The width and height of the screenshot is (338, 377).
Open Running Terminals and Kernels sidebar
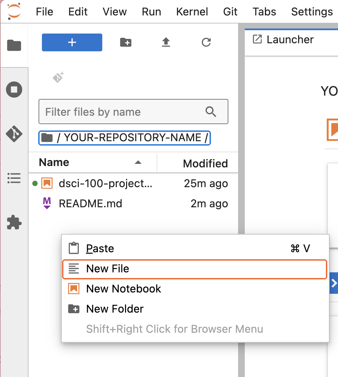point(14,90)
